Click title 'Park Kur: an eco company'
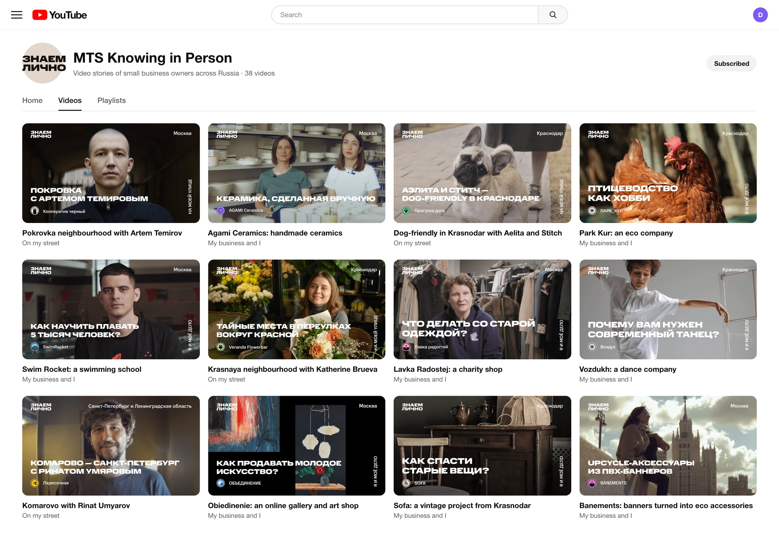 [626, 233]
